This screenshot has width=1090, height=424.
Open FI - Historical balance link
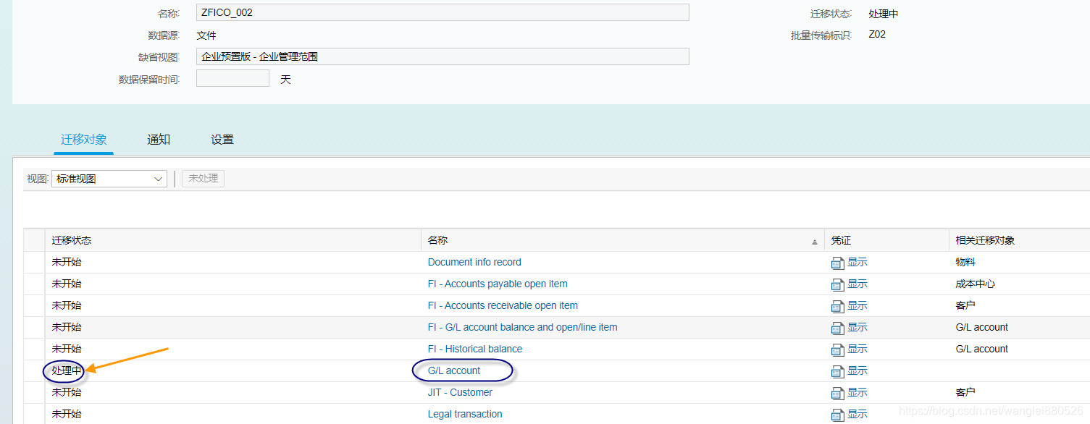point(475,349)
